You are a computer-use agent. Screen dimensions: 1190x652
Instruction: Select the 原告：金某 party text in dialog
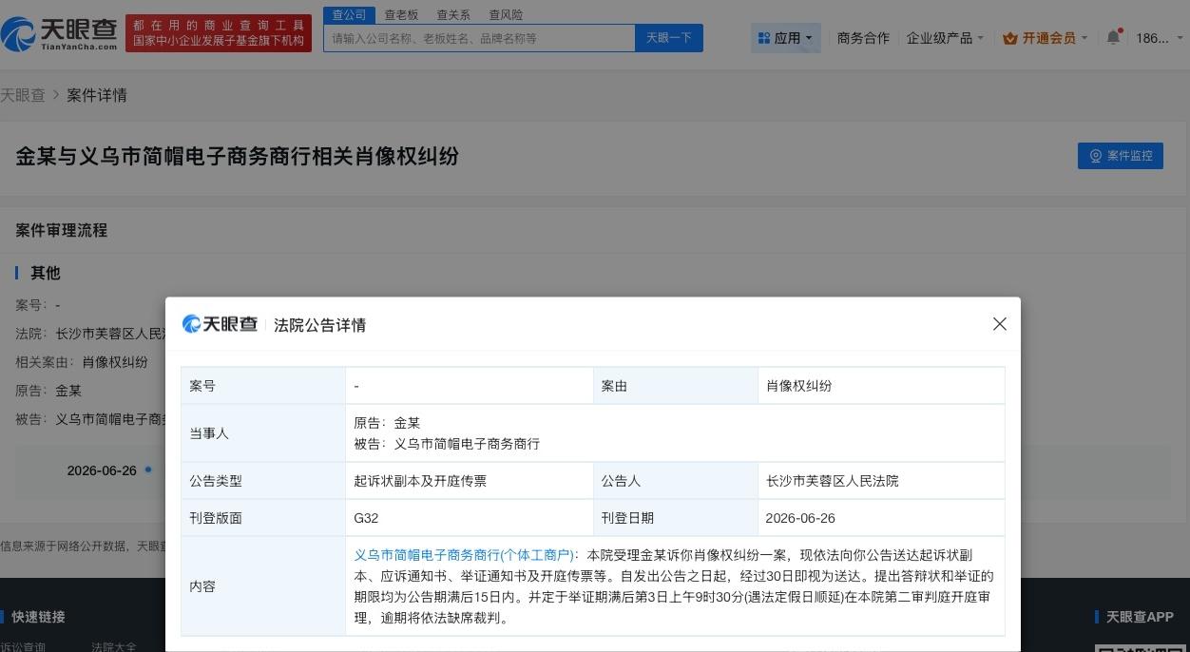(x=387, y=423)
